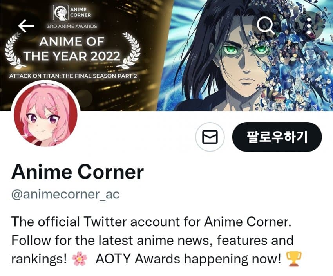
Task: Click the Attack on Titan Final Season caption
Action: (73, 76)
